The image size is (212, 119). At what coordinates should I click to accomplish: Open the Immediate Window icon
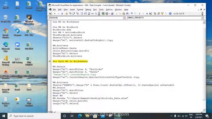(x=85, y=14)
